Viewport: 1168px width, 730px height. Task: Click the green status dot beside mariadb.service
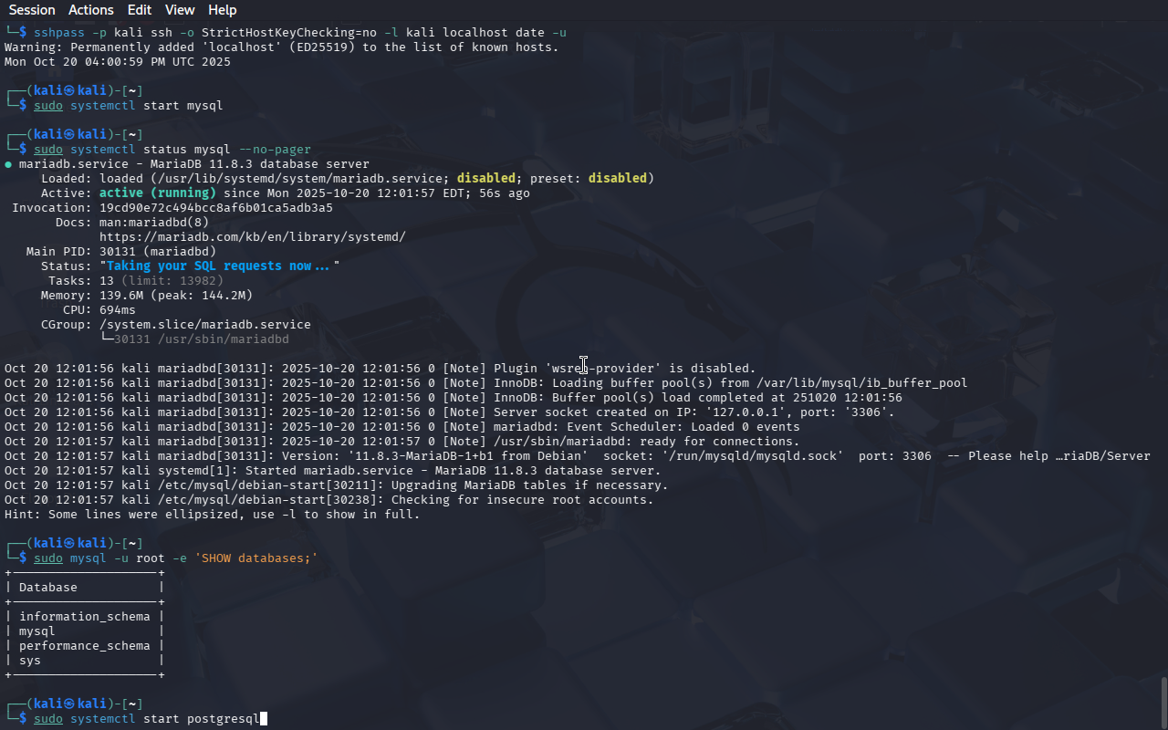coord(8,164)
